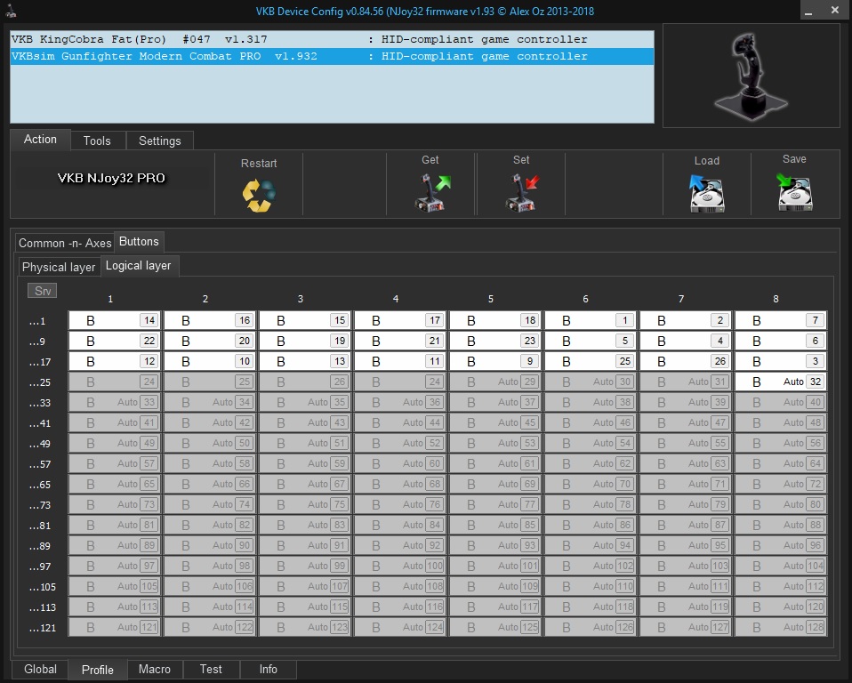This screenshot has width=852, height=683.
Task: Click the app icon in title bar
Action: click(x=12, y=11)
